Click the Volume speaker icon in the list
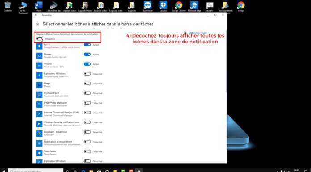Viewport: 311px width, 172px height. click(39, 66)
